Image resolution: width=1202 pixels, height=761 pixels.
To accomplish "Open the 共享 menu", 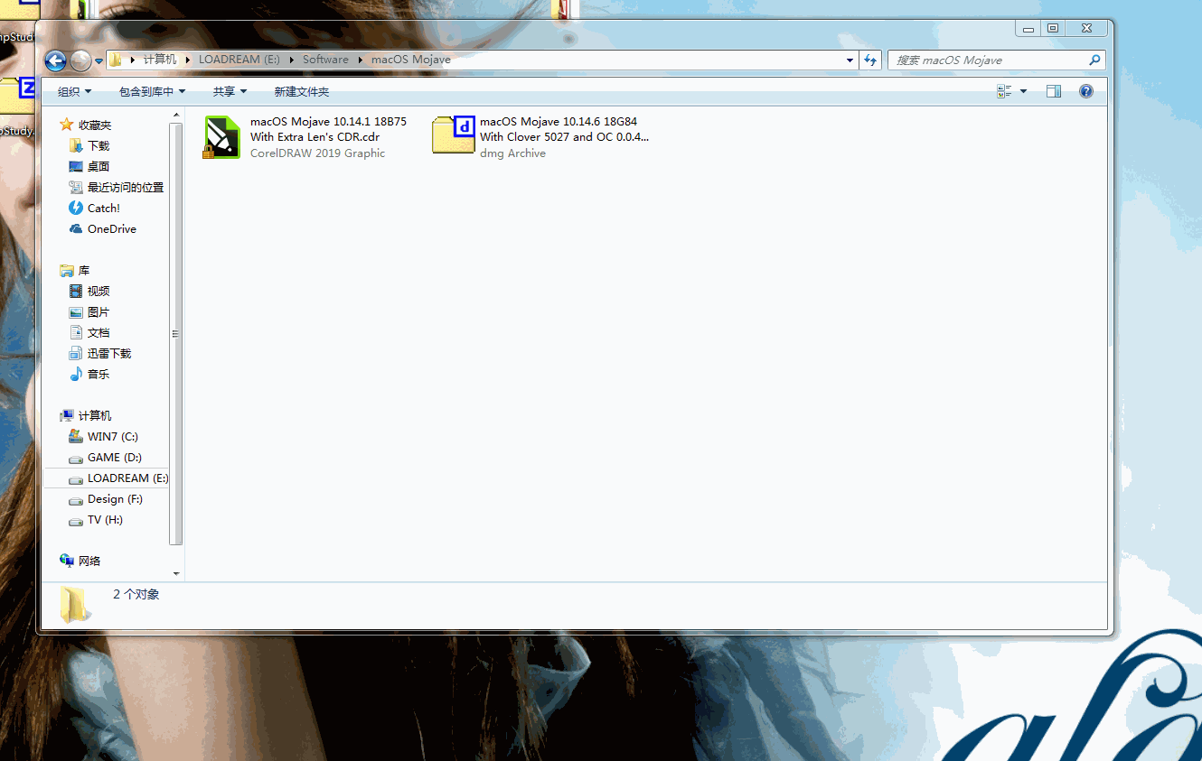I will (x=230, y=91).
